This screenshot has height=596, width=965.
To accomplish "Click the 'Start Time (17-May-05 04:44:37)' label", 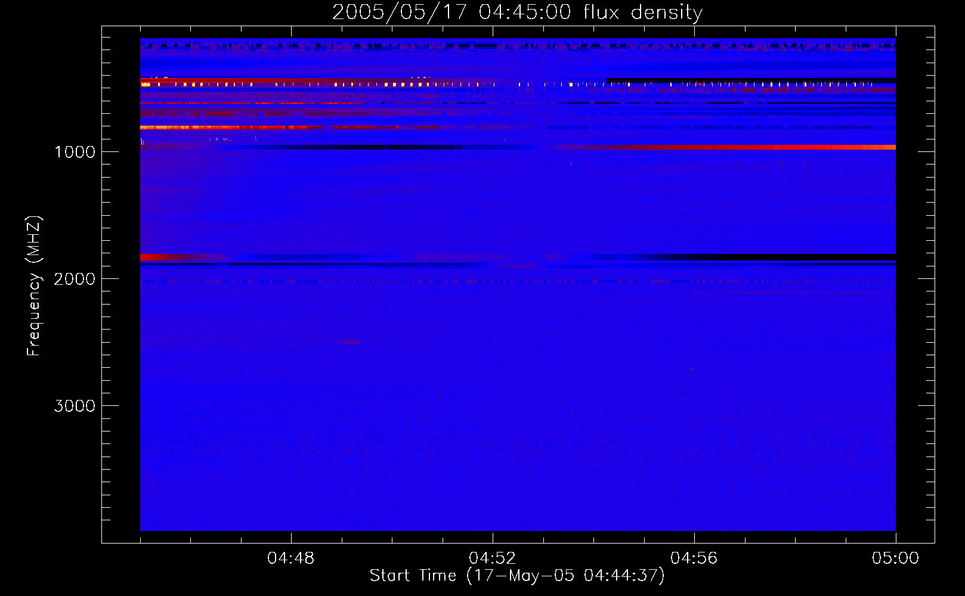I will pos(517,576).
